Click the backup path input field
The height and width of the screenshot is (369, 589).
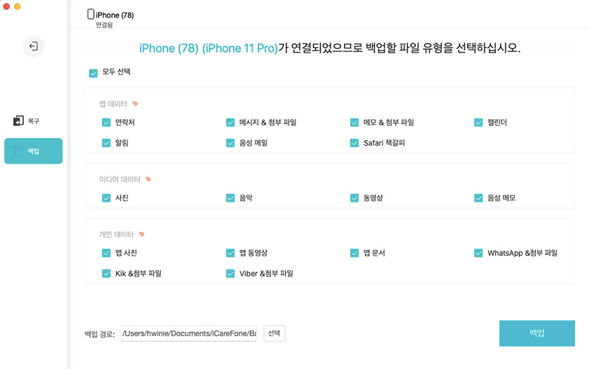point(188,333)
